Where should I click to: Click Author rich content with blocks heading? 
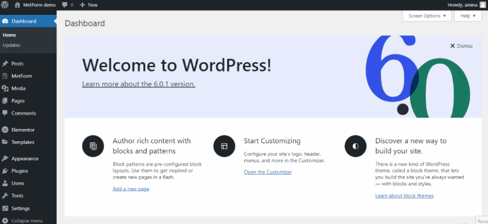pyautogui.click(x=151, y=146)
